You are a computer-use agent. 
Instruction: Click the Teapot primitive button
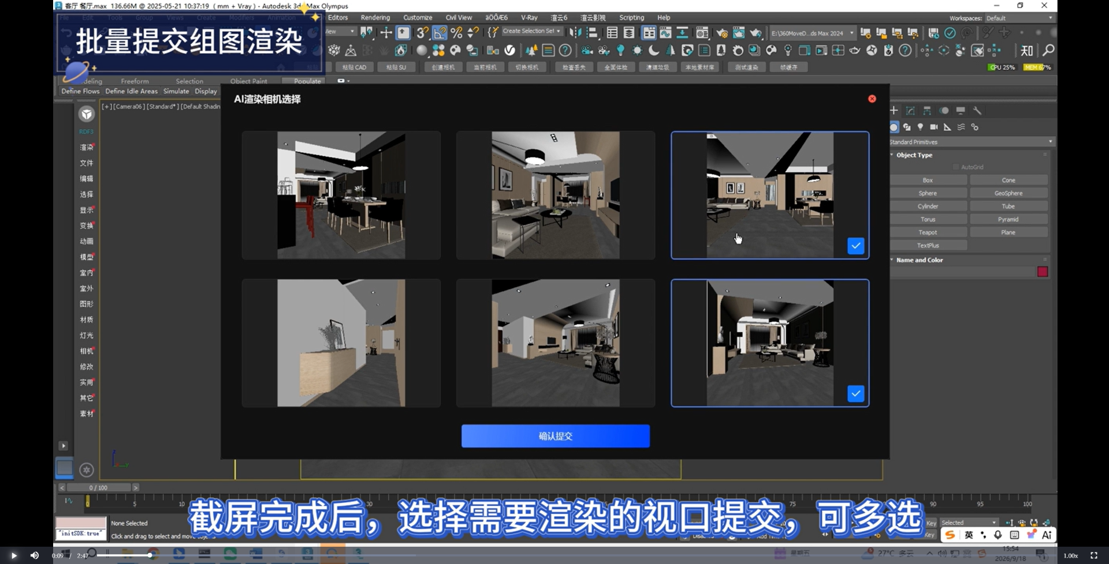click(x=928, y=232)
